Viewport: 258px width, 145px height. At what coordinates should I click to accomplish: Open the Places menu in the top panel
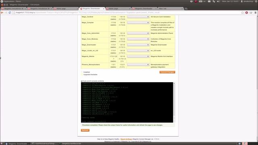[x=18, y=1]
